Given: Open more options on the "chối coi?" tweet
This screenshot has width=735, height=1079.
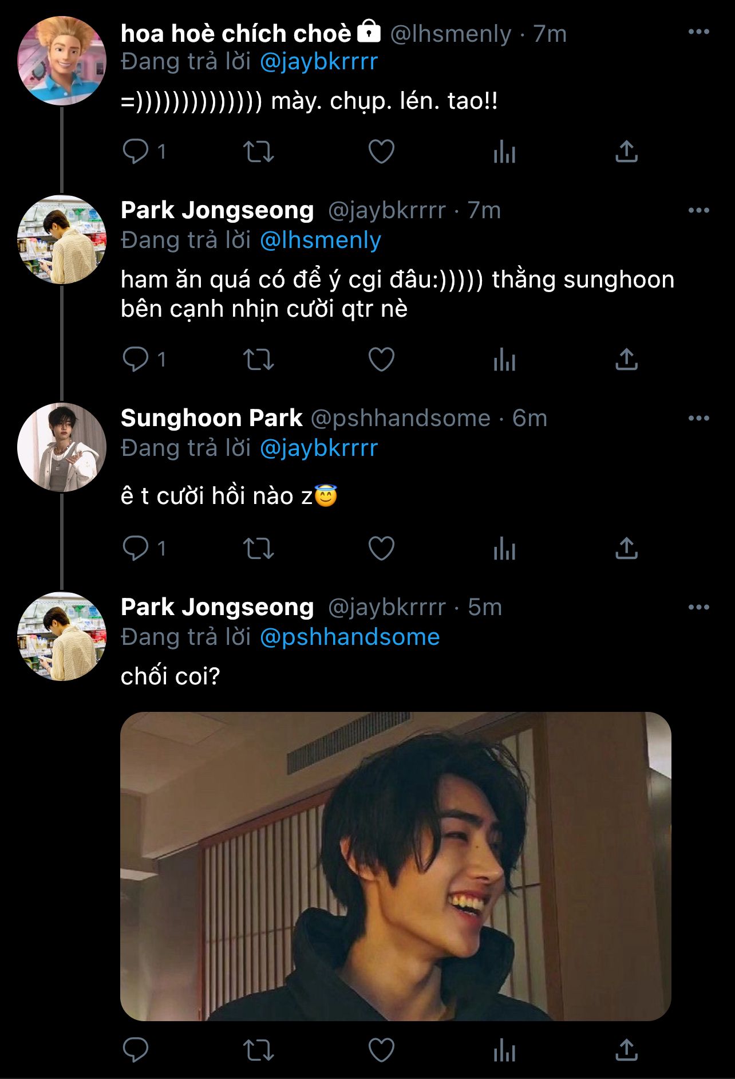Looking at the screenshot, I should click(698, 607).
